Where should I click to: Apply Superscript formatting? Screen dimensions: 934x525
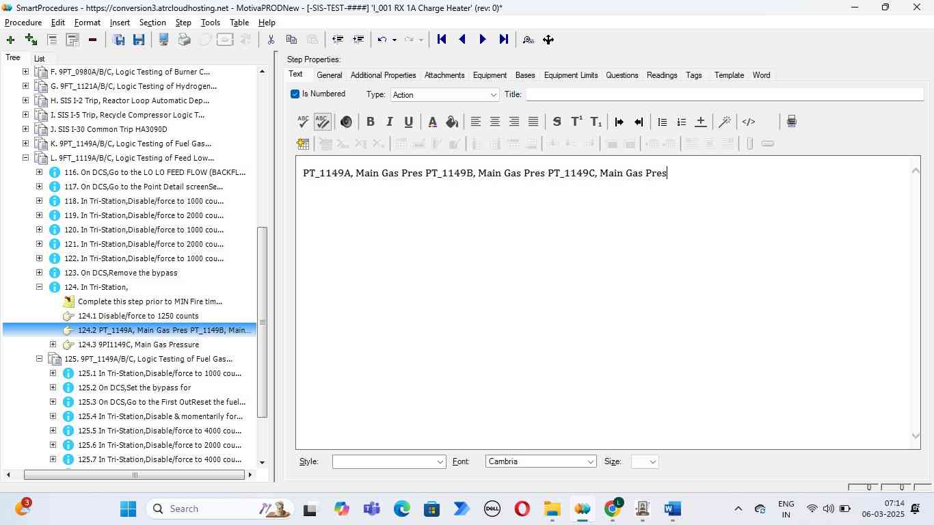coord(576,122)
